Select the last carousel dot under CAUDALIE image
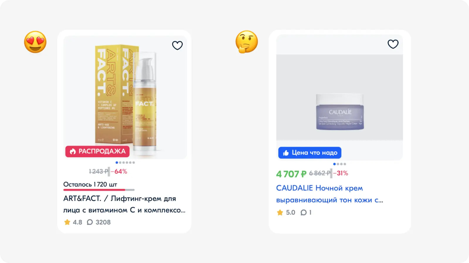 [x=345, y=164]
